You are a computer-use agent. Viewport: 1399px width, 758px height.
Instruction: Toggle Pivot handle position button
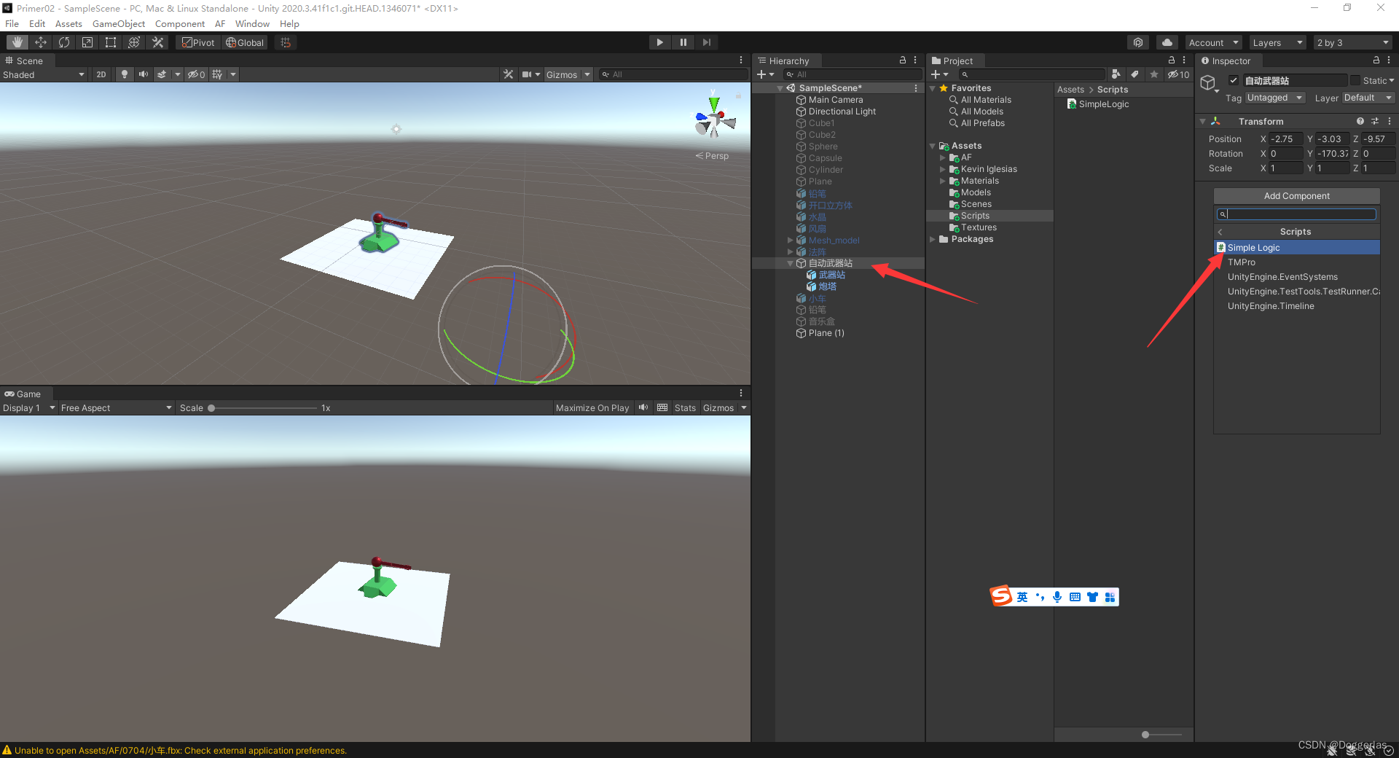pos(198,42)
